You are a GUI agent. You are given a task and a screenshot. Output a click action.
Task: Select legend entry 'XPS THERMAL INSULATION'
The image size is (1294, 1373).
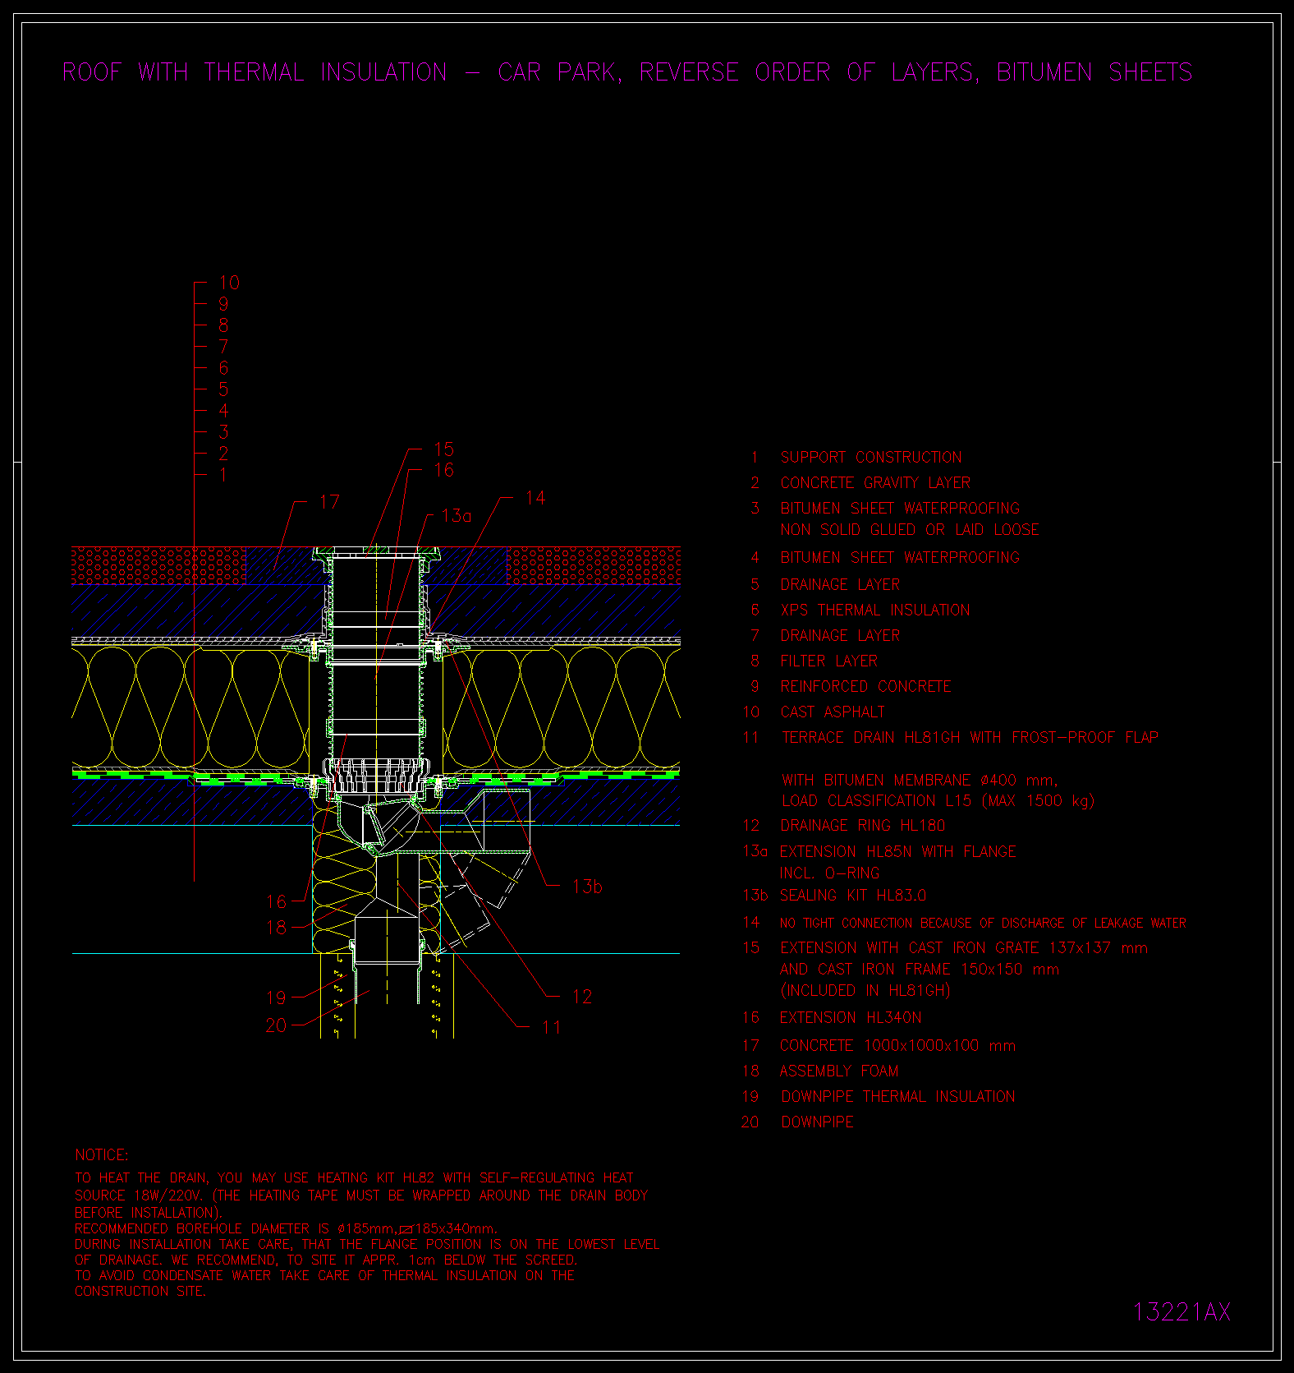point(875,610)
